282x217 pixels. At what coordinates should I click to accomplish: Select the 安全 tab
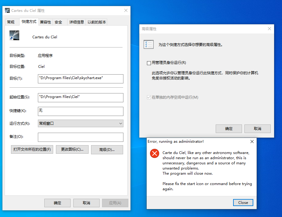click(58, 22)
